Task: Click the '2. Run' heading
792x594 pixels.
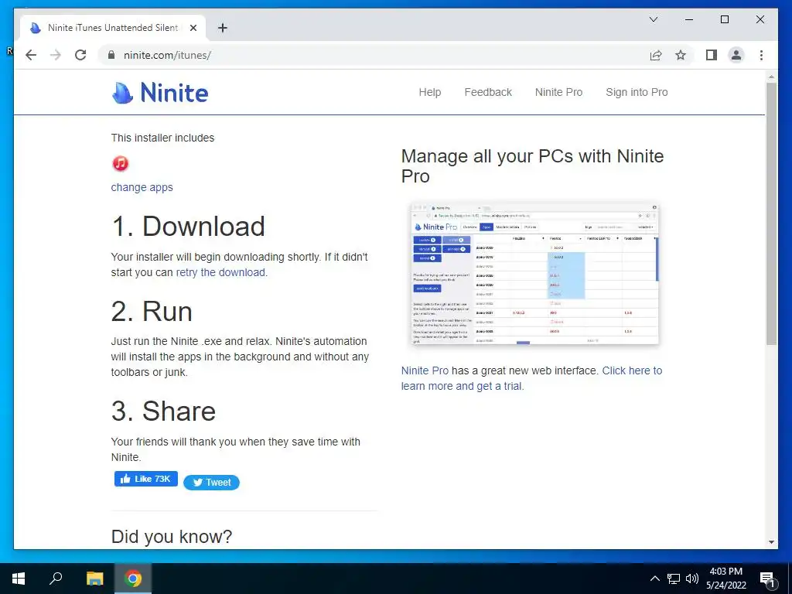Action: tap(152, 311)
